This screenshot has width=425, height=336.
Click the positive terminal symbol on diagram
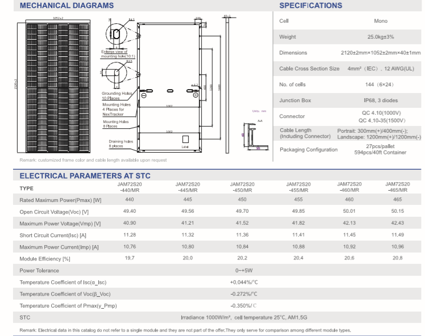[x=195, y=95]
